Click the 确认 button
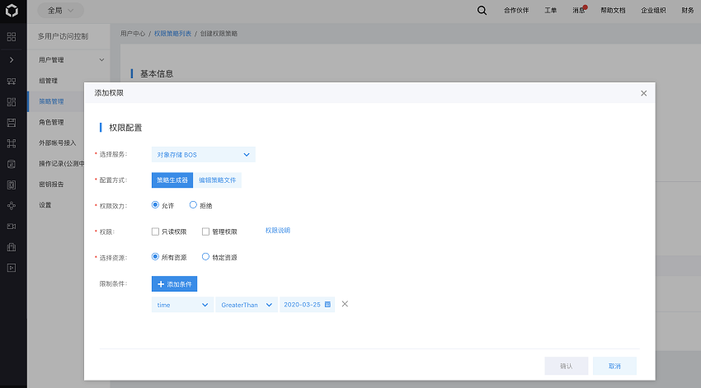 (566, 366)
